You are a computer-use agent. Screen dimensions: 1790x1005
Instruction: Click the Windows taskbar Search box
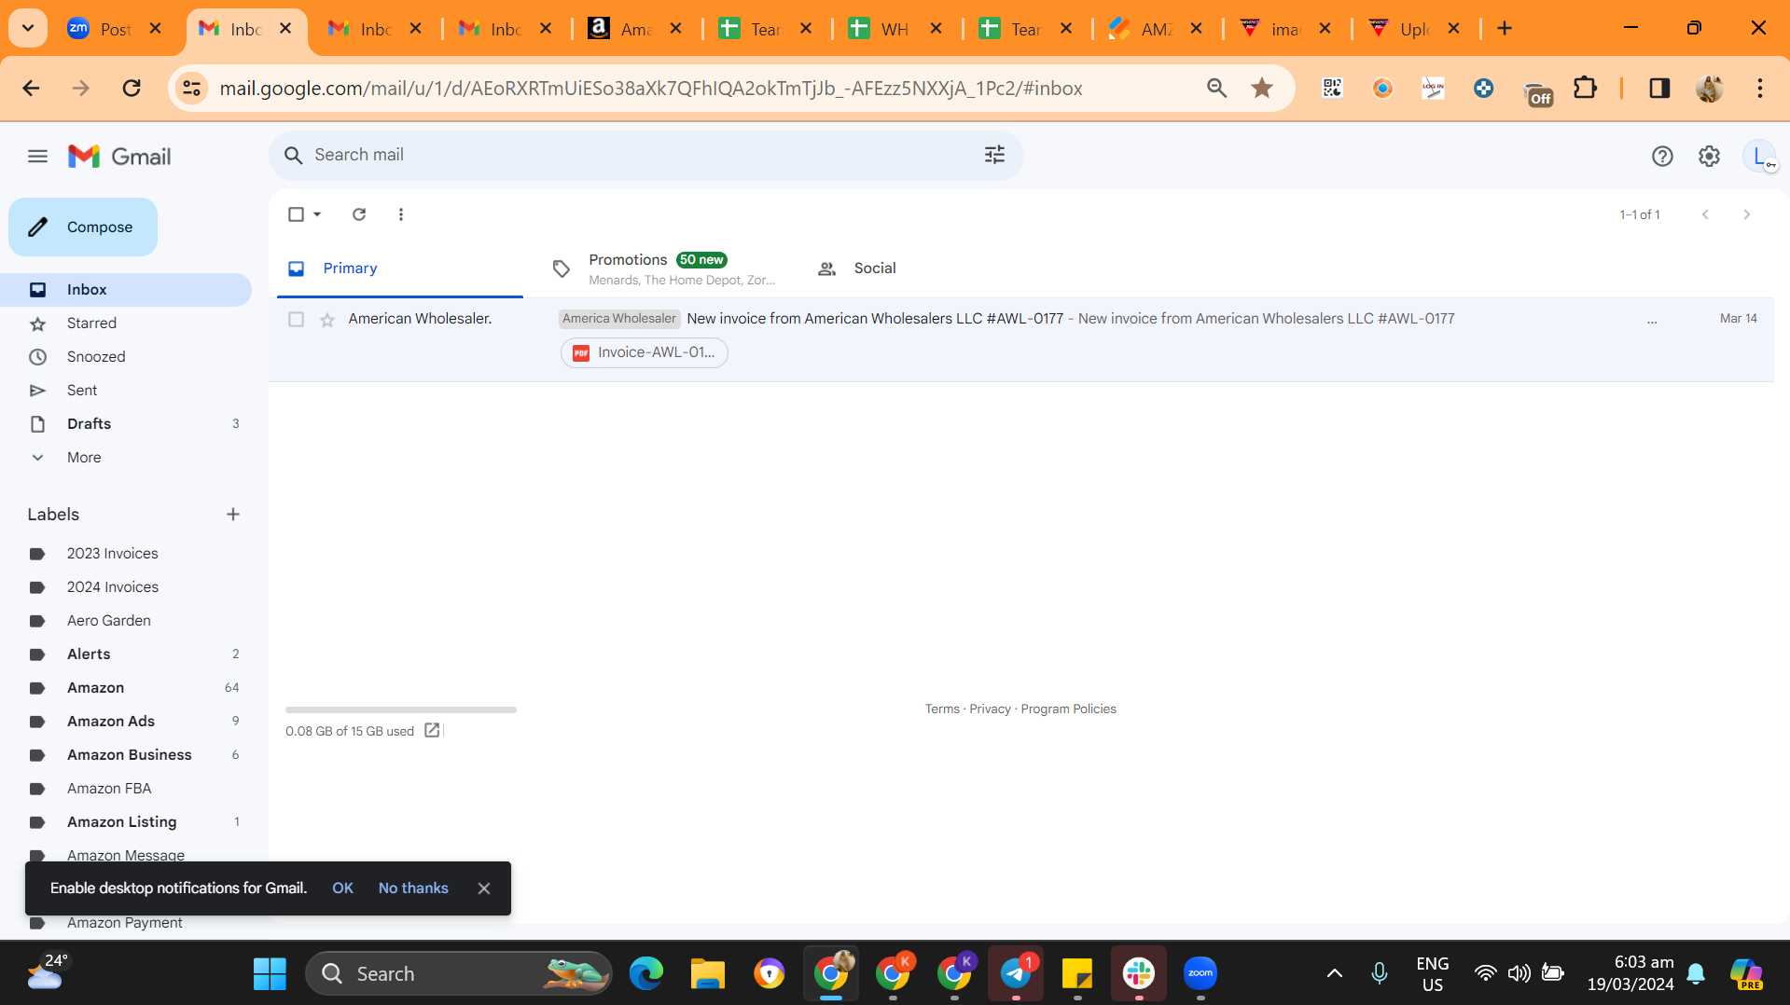(458, 973)
